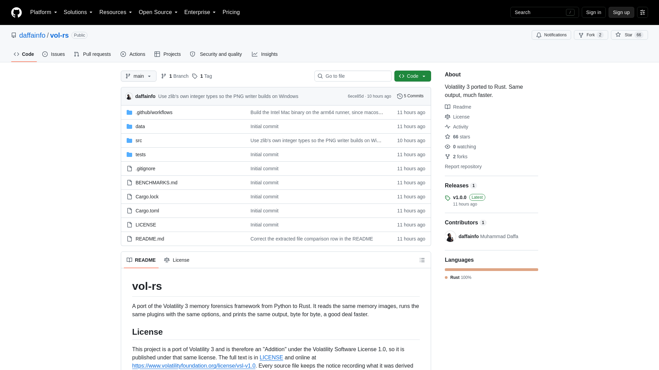The image size is (659, 370).
Task: Open the Actions tab
Action: pyautogui.click(x=133, y=54)
